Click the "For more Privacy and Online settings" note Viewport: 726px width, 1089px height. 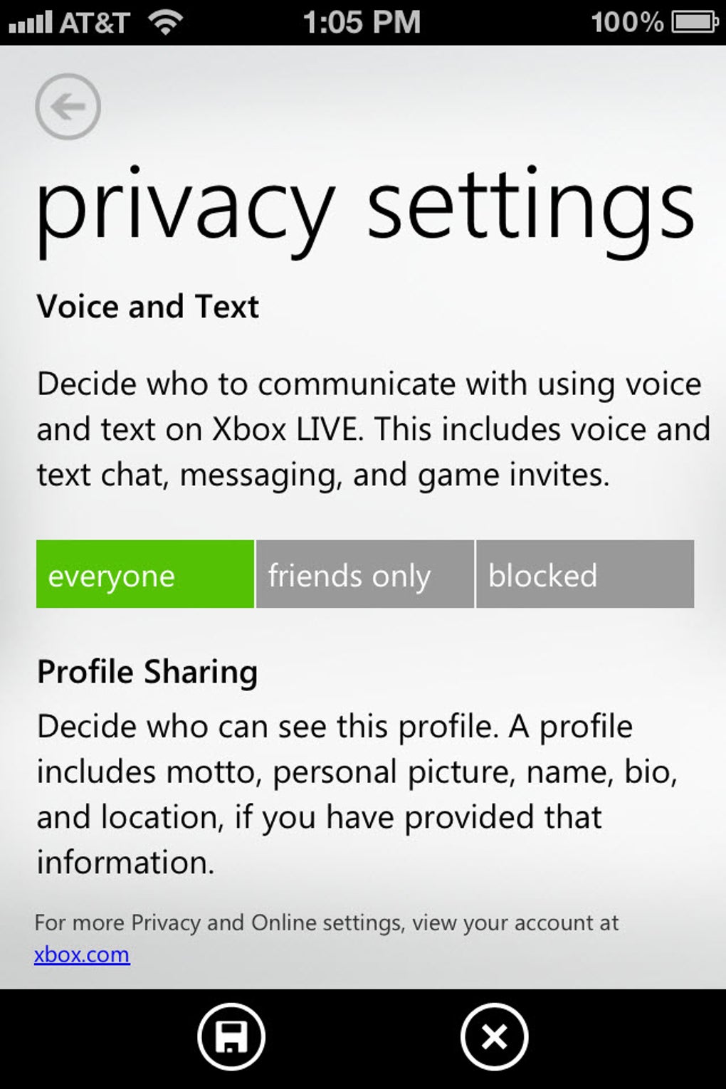click(x=326, y=923)
